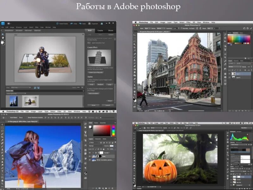Viewport: 253px width, 190px height.
Task: Select Move tool in building window toolbar
Action: pos(135,35)
